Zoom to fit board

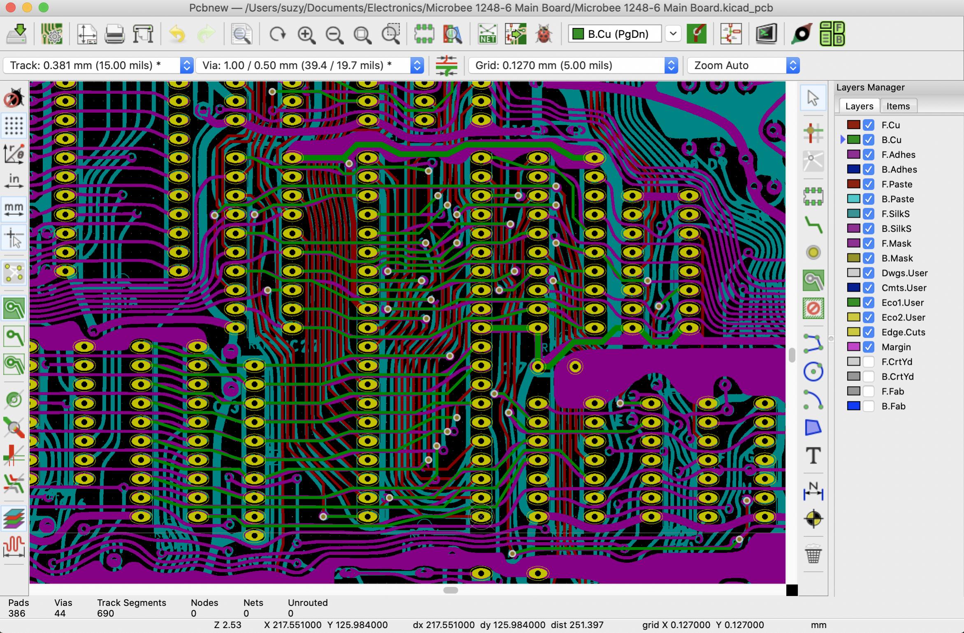point(362,35)
